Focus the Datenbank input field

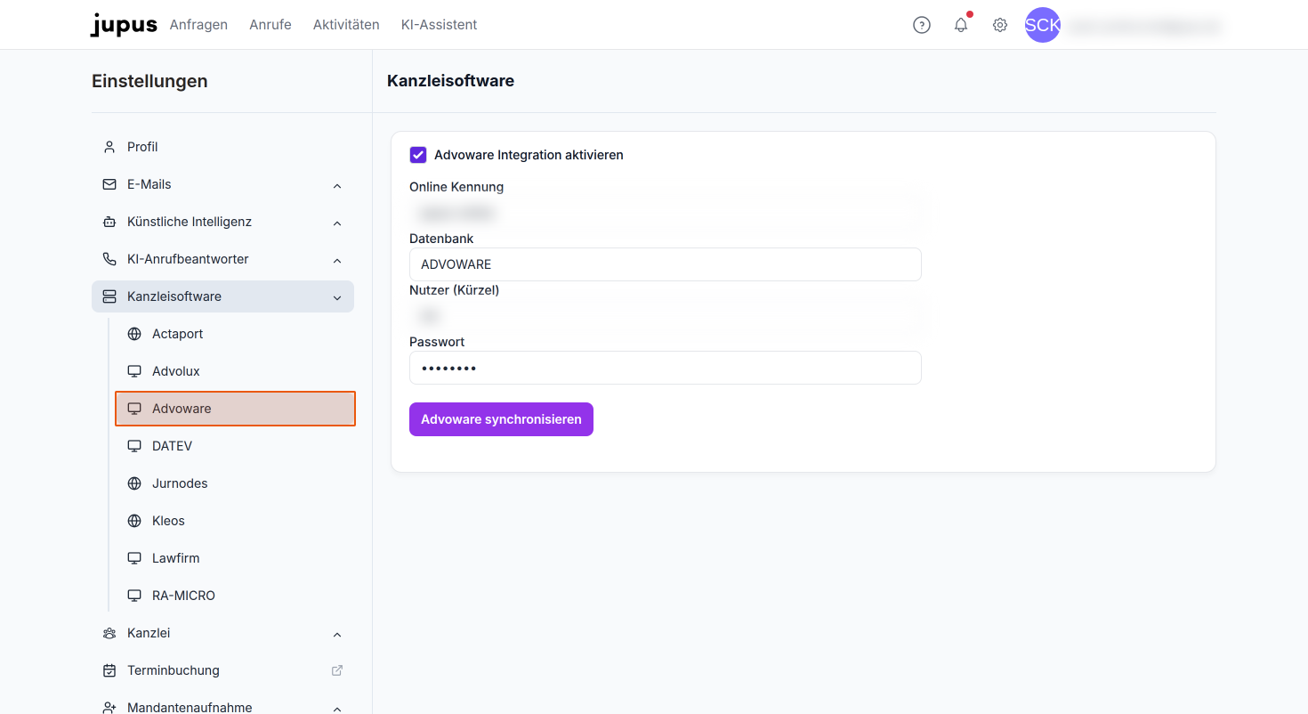tap(665, 264)
